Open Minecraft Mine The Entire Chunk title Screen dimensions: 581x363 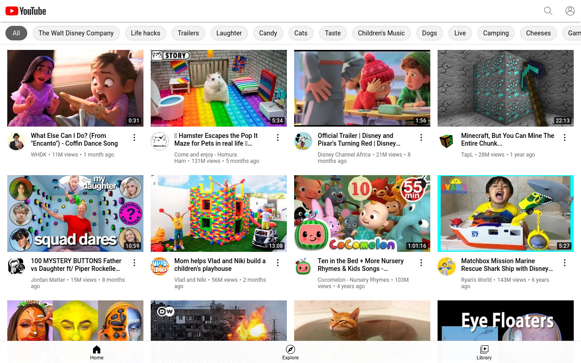point(507,139)
